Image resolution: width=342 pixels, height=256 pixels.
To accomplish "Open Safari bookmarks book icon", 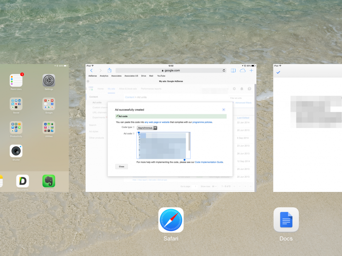I will pos(233,70).
